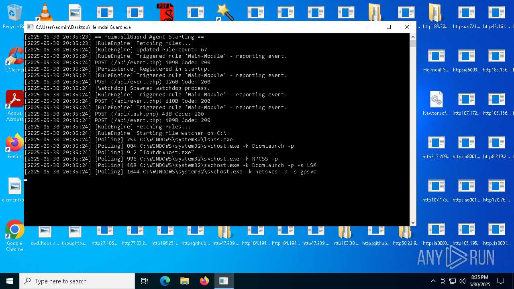Open the Meet Now camera tray icon
This screenshot has height=289, width=514.
tap(443, 281)
